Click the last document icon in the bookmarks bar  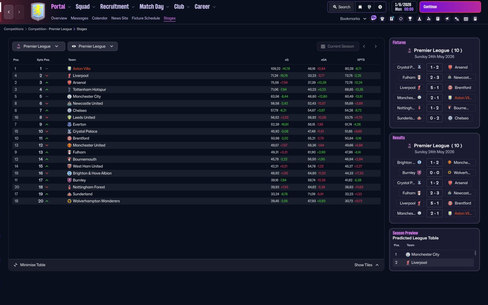tap(475, 19)
